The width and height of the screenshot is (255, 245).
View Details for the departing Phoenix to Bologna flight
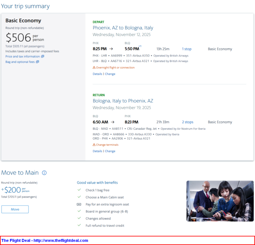(x=97, y=74)
